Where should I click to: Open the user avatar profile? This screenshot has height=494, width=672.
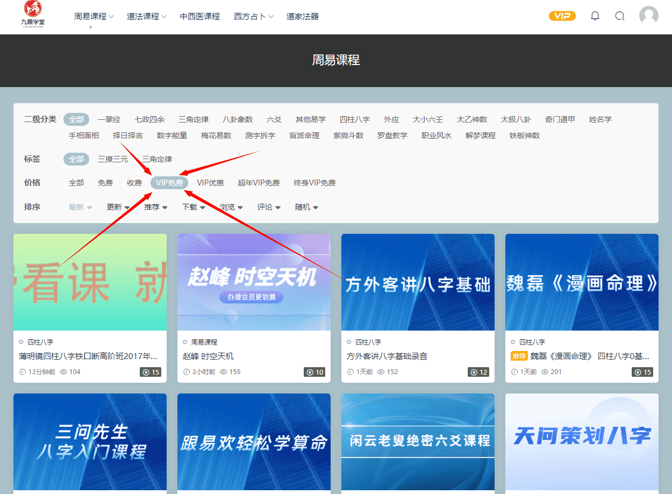648,16
